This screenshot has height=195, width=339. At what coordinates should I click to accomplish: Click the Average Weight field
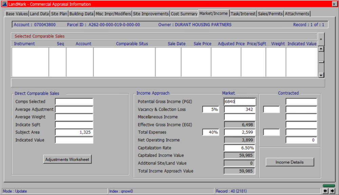[74, 117]
